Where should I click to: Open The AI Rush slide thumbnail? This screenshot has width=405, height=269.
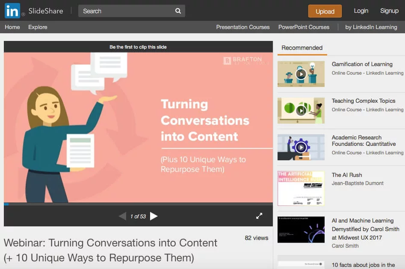pos(301,188)
